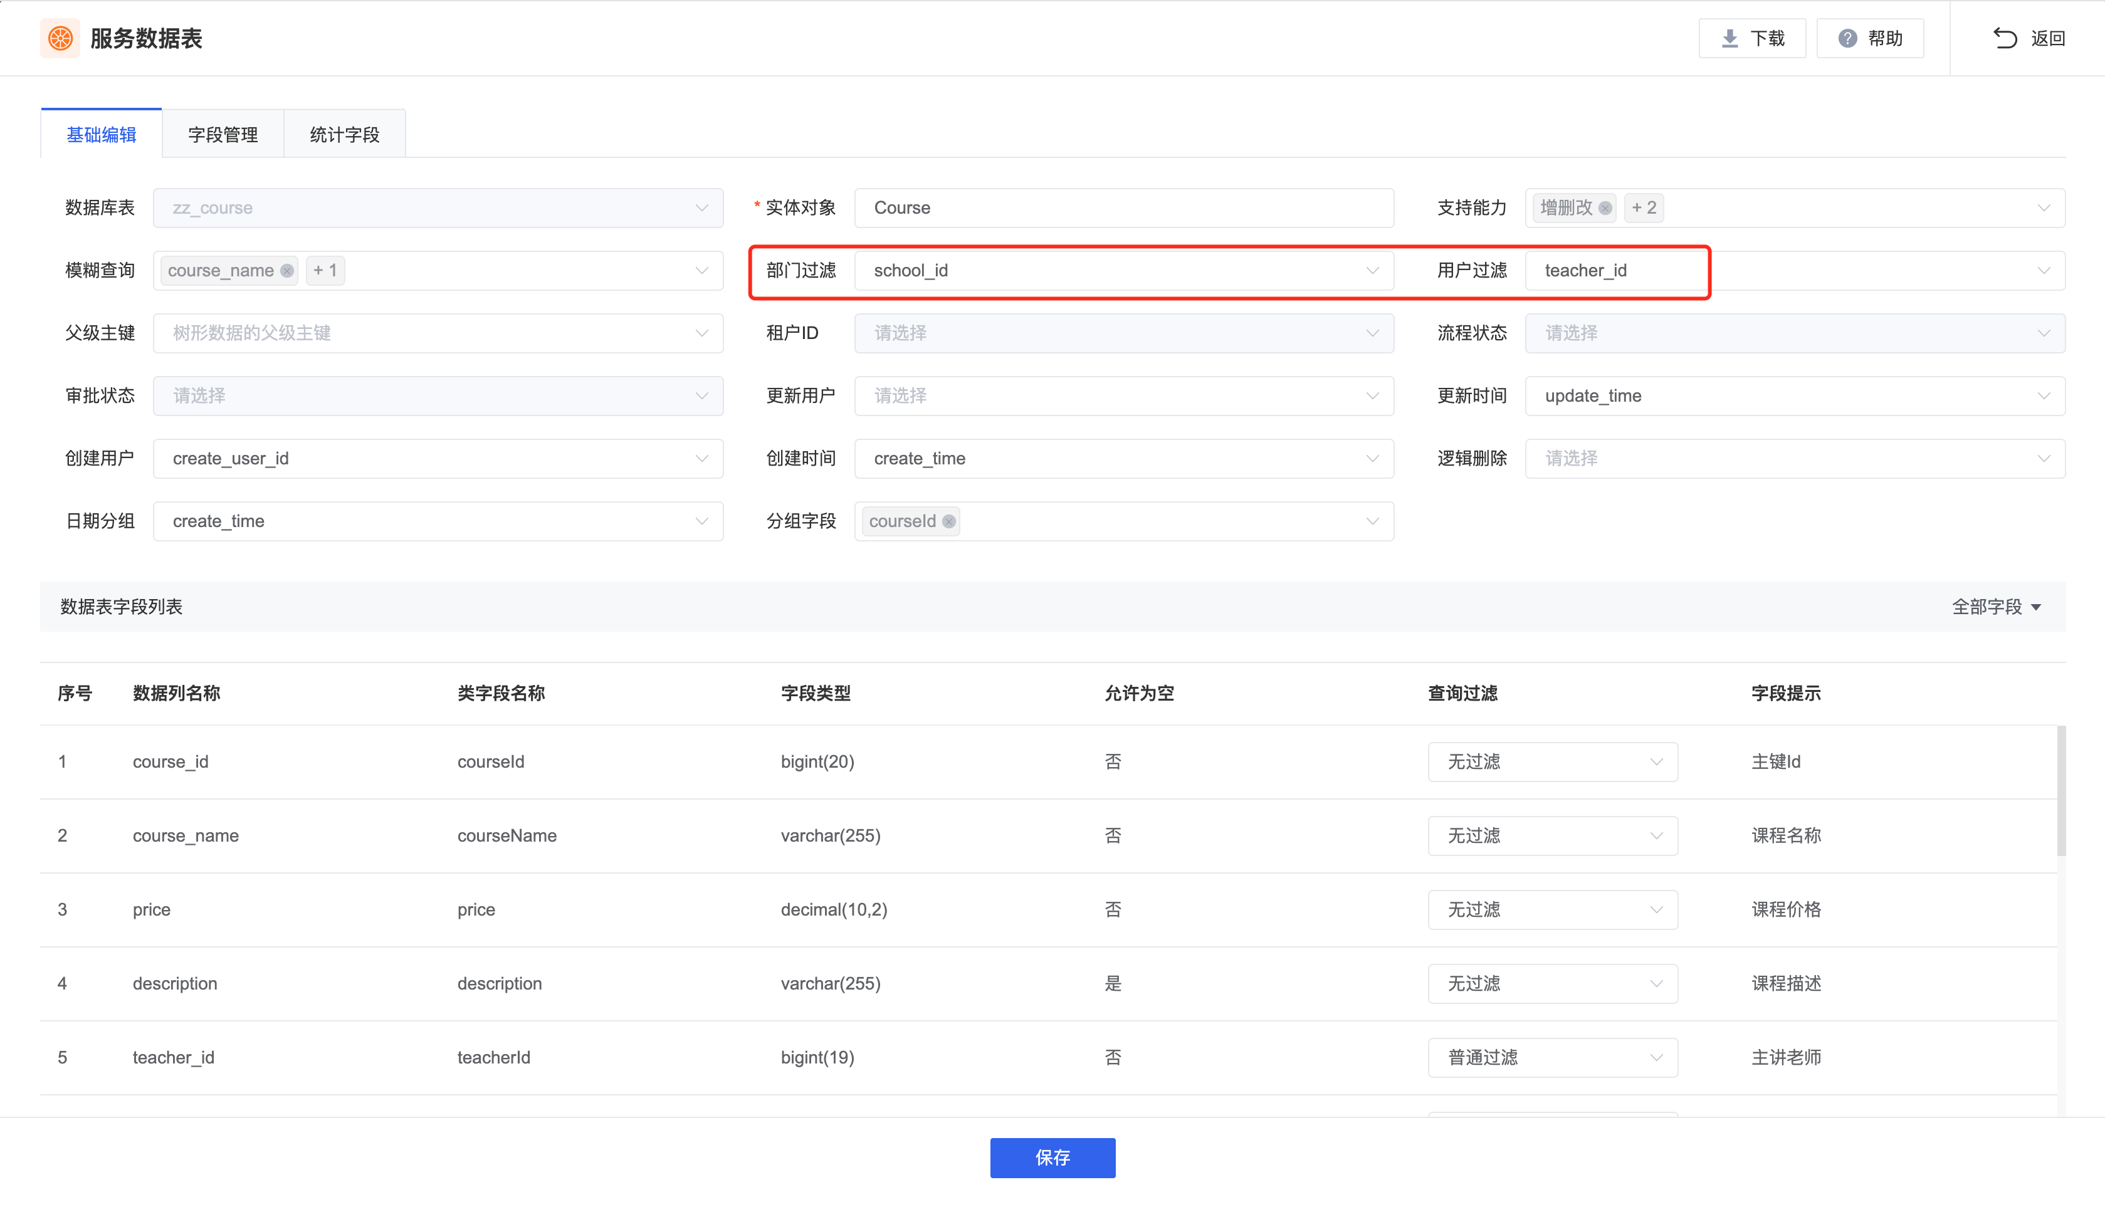
Task: Click the field table vertical scrollbar
Action: pos(2060,790)
